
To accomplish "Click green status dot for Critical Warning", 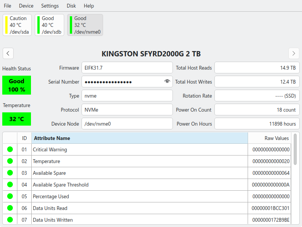I will pos(10,149).
